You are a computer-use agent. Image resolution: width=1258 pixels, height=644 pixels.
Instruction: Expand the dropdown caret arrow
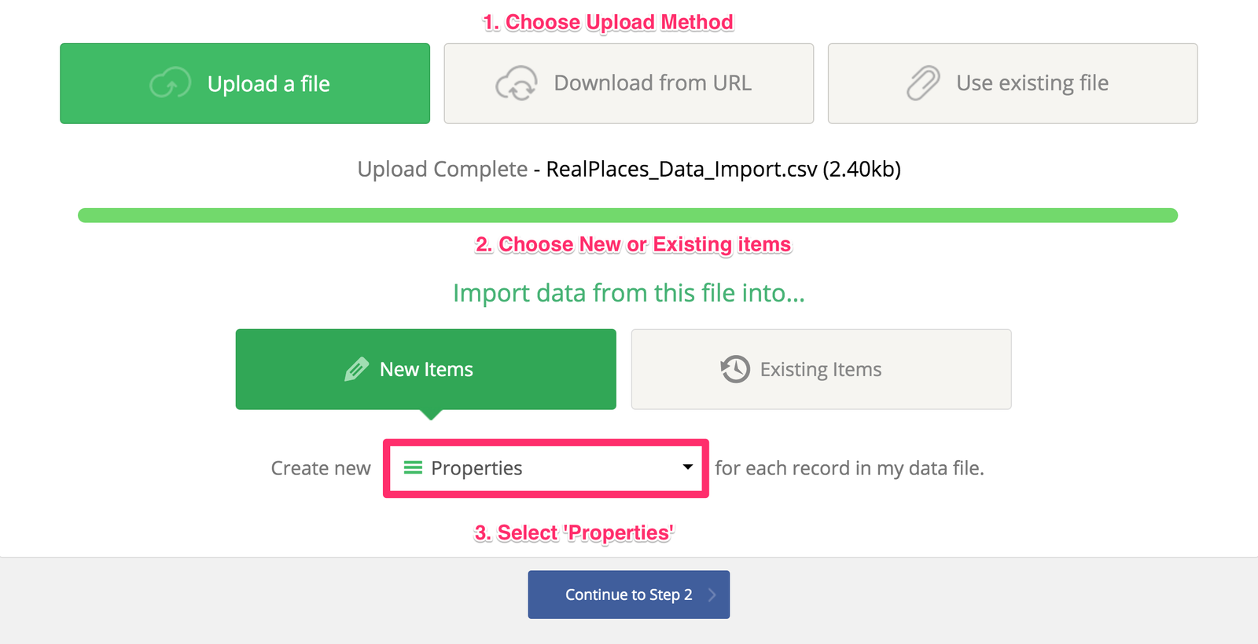click(687, 467)
